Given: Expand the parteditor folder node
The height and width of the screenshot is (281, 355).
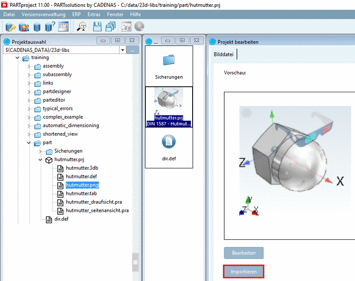Looking at the screenshot, I should tap(29, 100).
